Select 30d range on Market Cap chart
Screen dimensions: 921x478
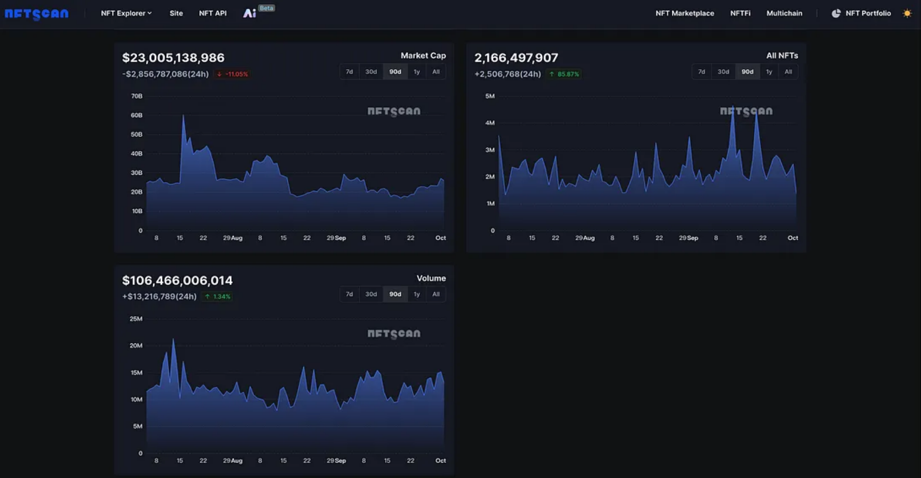tap(371, 72)
